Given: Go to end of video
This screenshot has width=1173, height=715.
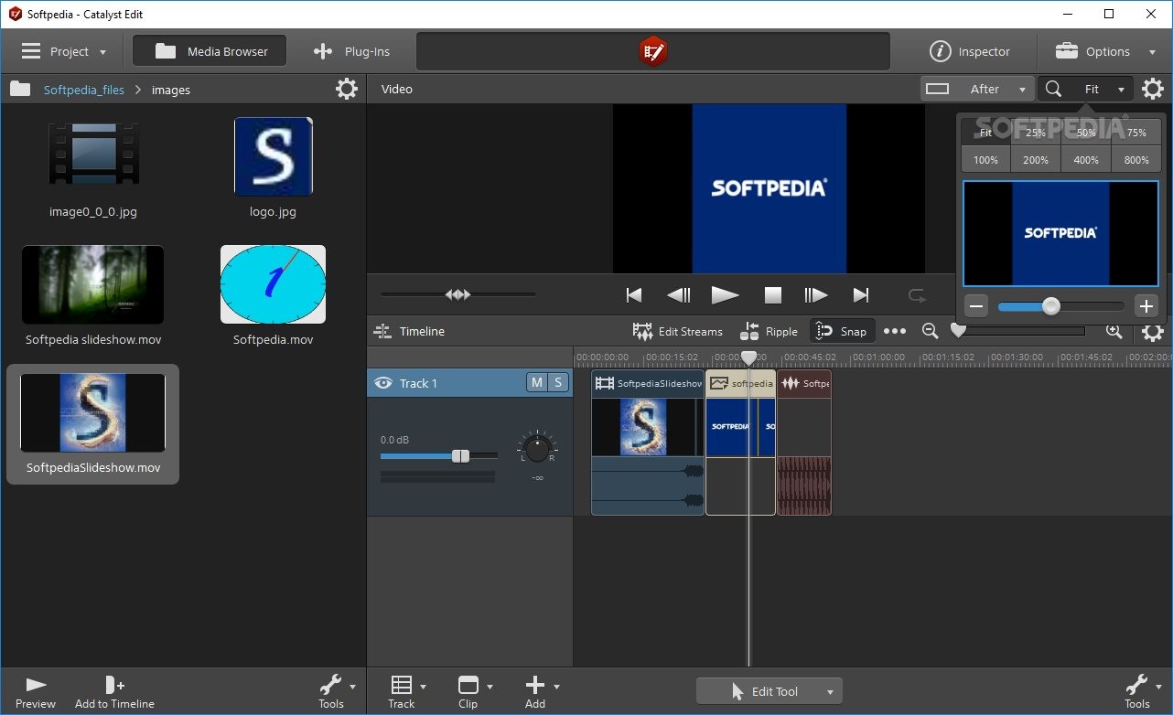Looking at the screenshot, I should click(861, 294).
